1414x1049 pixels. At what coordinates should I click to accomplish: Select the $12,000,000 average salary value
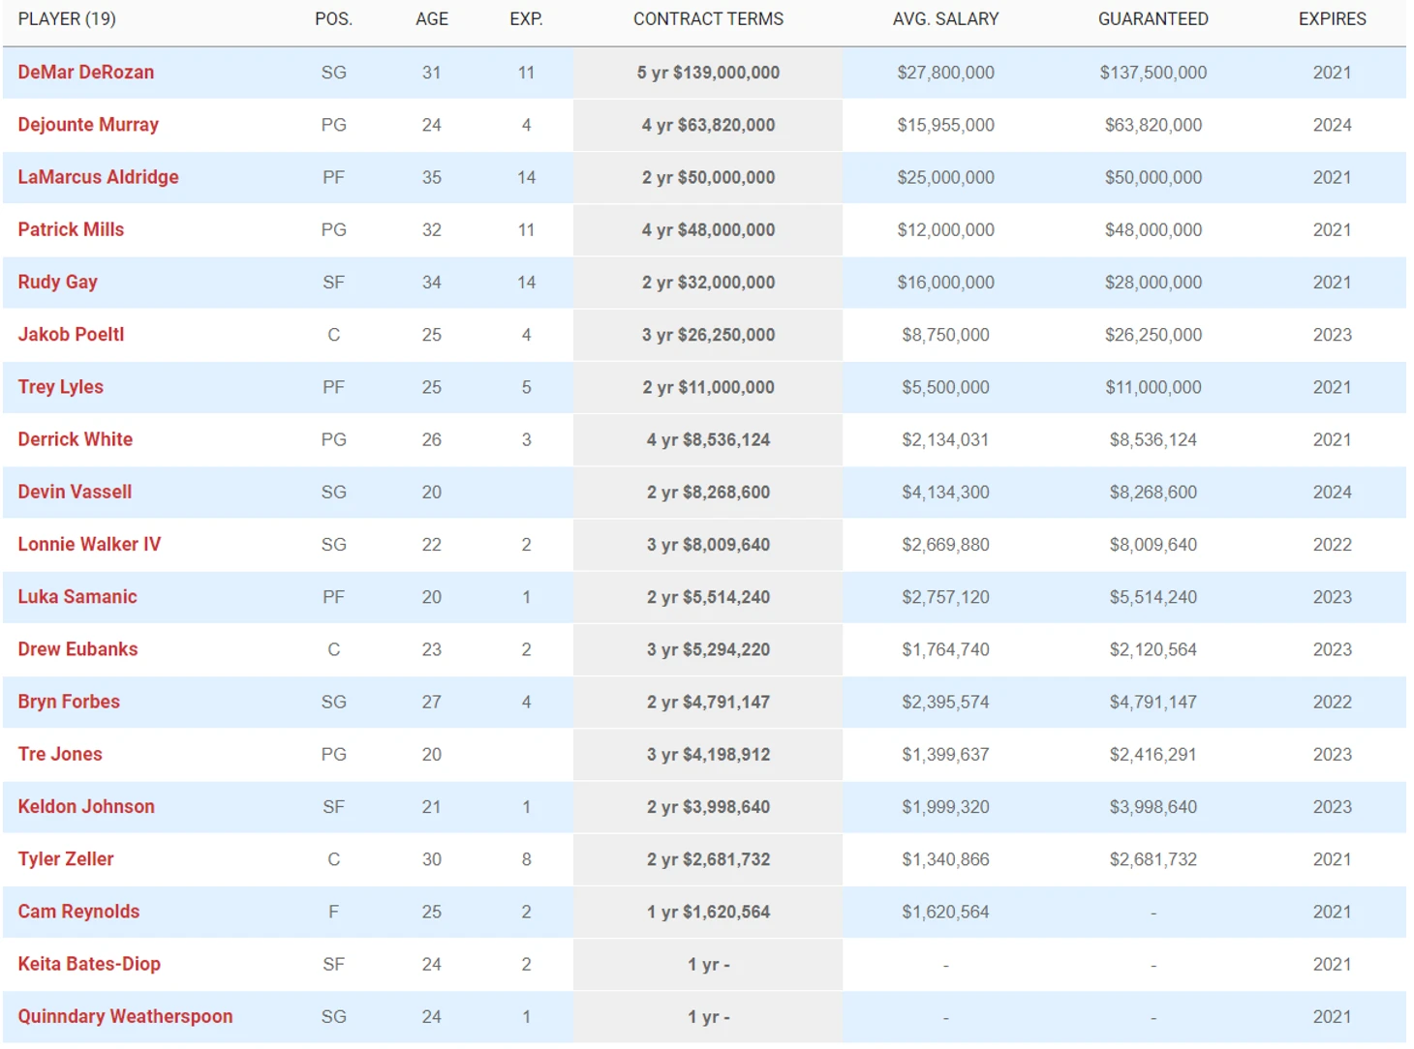(945, 229)
